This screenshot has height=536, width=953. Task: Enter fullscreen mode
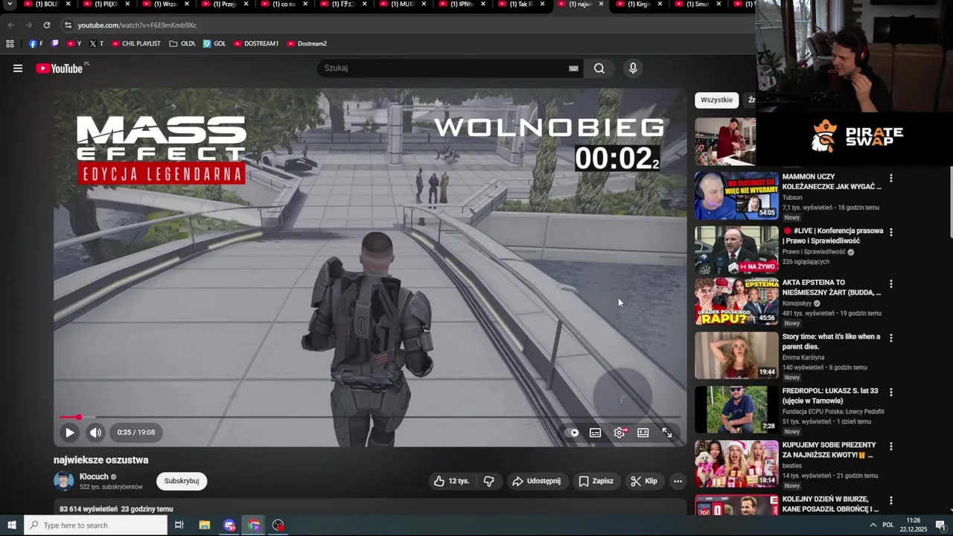(x=667, y=433)
